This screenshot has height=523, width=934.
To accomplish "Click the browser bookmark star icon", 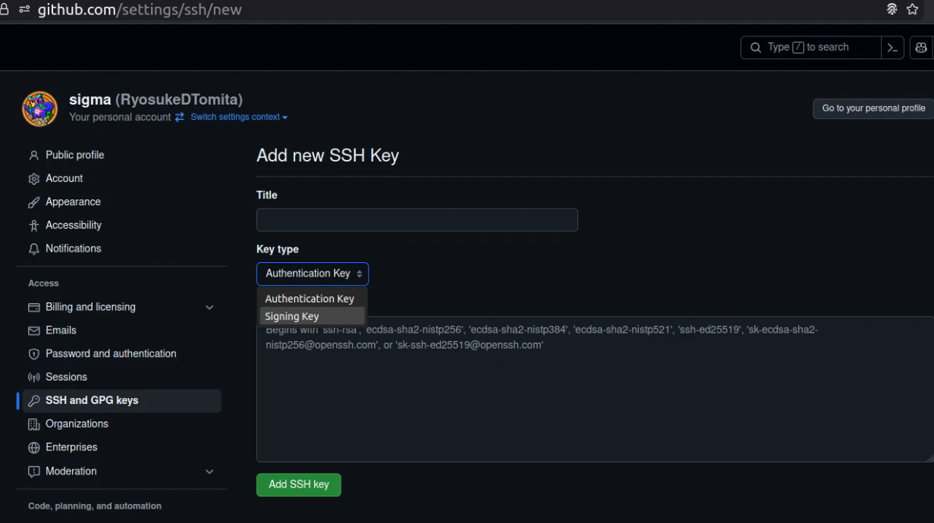I will pyautogui.click(x=913, y=10).
